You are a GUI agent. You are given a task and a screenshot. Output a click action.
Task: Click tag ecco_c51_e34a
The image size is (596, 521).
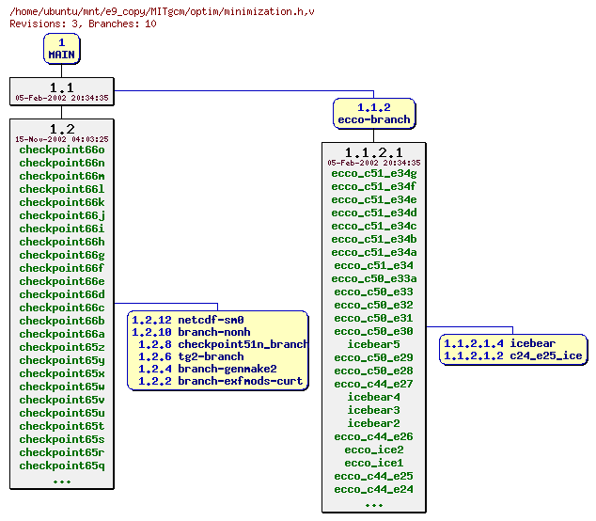click(x=374, y=252)
